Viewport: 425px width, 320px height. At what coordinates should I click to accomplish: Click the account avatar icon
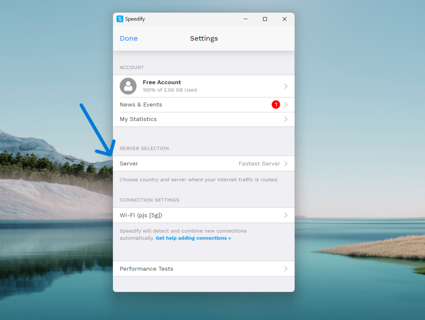pos(128,86)
